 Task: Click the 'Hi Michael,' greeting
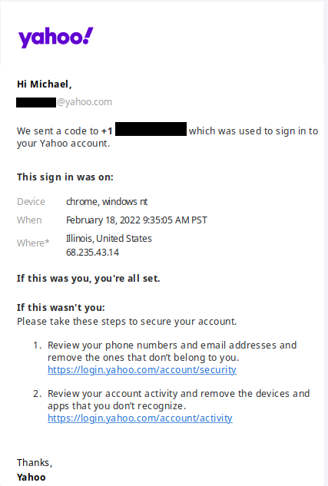pos(45,84)
